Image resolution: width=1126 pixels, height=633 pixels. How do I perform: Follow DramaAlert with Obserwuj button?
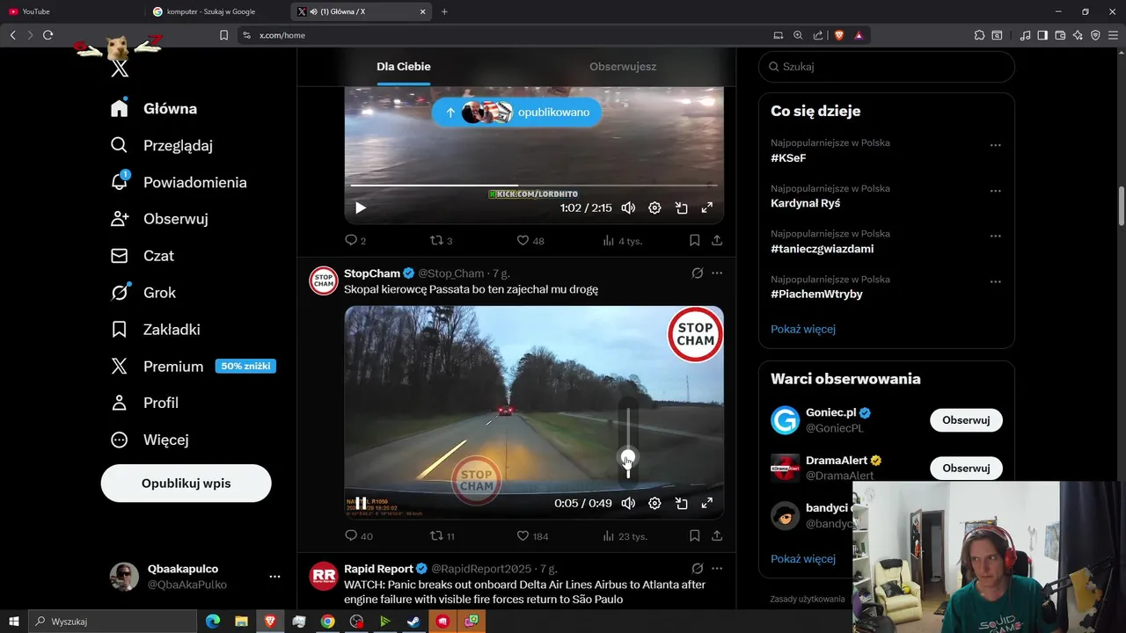(x=966, y=469)
